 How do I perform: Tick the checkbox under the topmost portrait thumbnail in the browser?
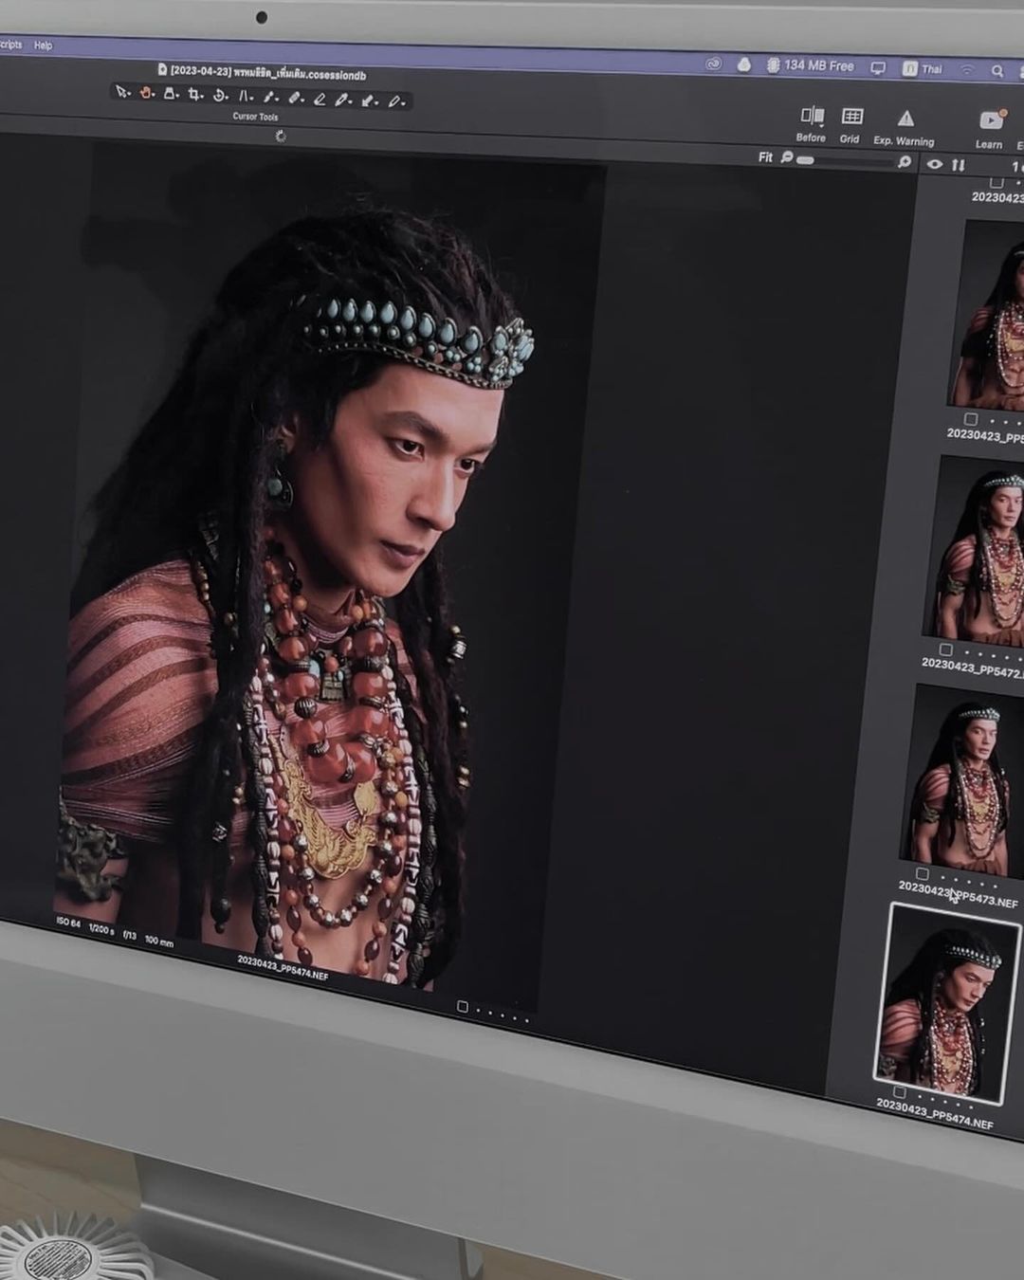coord(971,418)
